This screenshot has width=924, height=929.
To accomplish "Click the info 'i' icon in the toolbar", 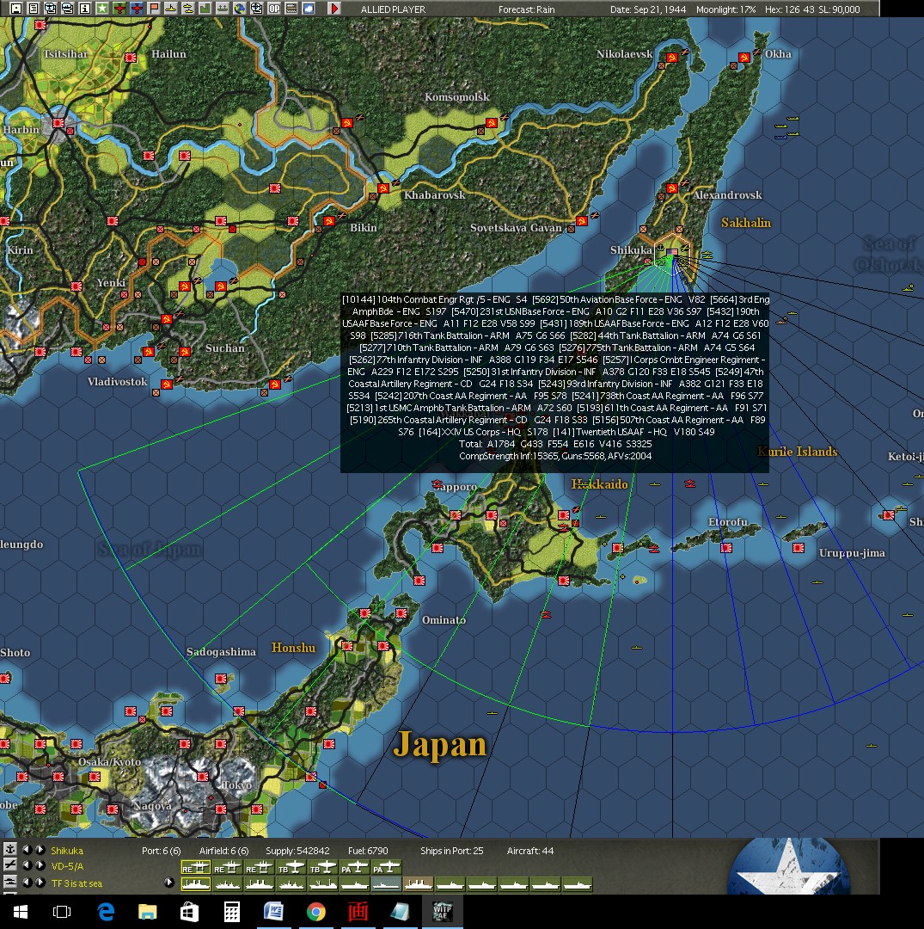I will (84, 9).
